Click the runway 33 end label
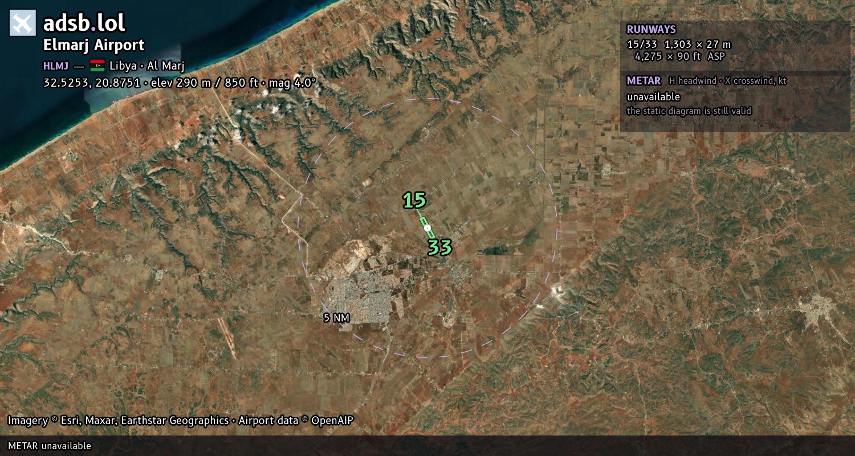This screenshot has height=456, width=855. point(439,247)
